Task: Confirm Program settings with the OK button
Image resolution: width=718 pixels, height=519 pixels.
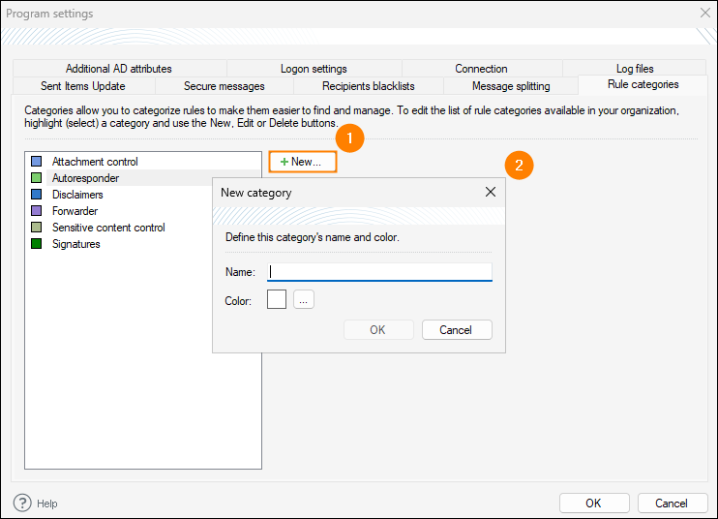Action: point(593,503)
